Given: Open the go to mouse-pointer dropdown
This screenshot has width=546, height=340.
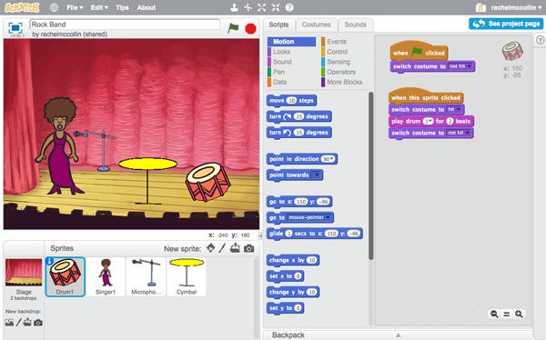Looking at the screenshot, I should pyautogui.click(x=328, y=217).
